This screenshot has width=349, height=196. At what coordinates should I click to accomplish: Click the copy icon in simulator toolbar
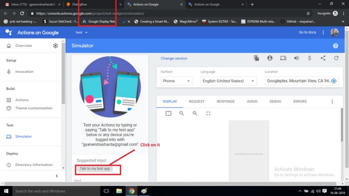(x=257, y=58)
